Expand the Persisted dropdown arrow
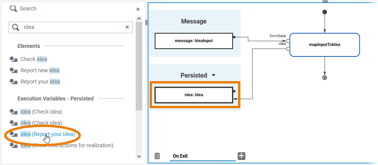Viewport: 378px width, 165px height. pos(213,75)
